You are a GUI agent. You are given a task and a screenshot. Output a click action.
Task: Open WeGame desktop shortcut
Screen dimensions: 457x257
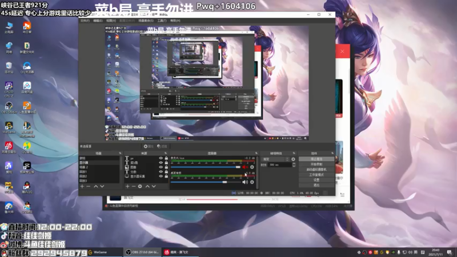pyautogui.click(x=9, y=127)
